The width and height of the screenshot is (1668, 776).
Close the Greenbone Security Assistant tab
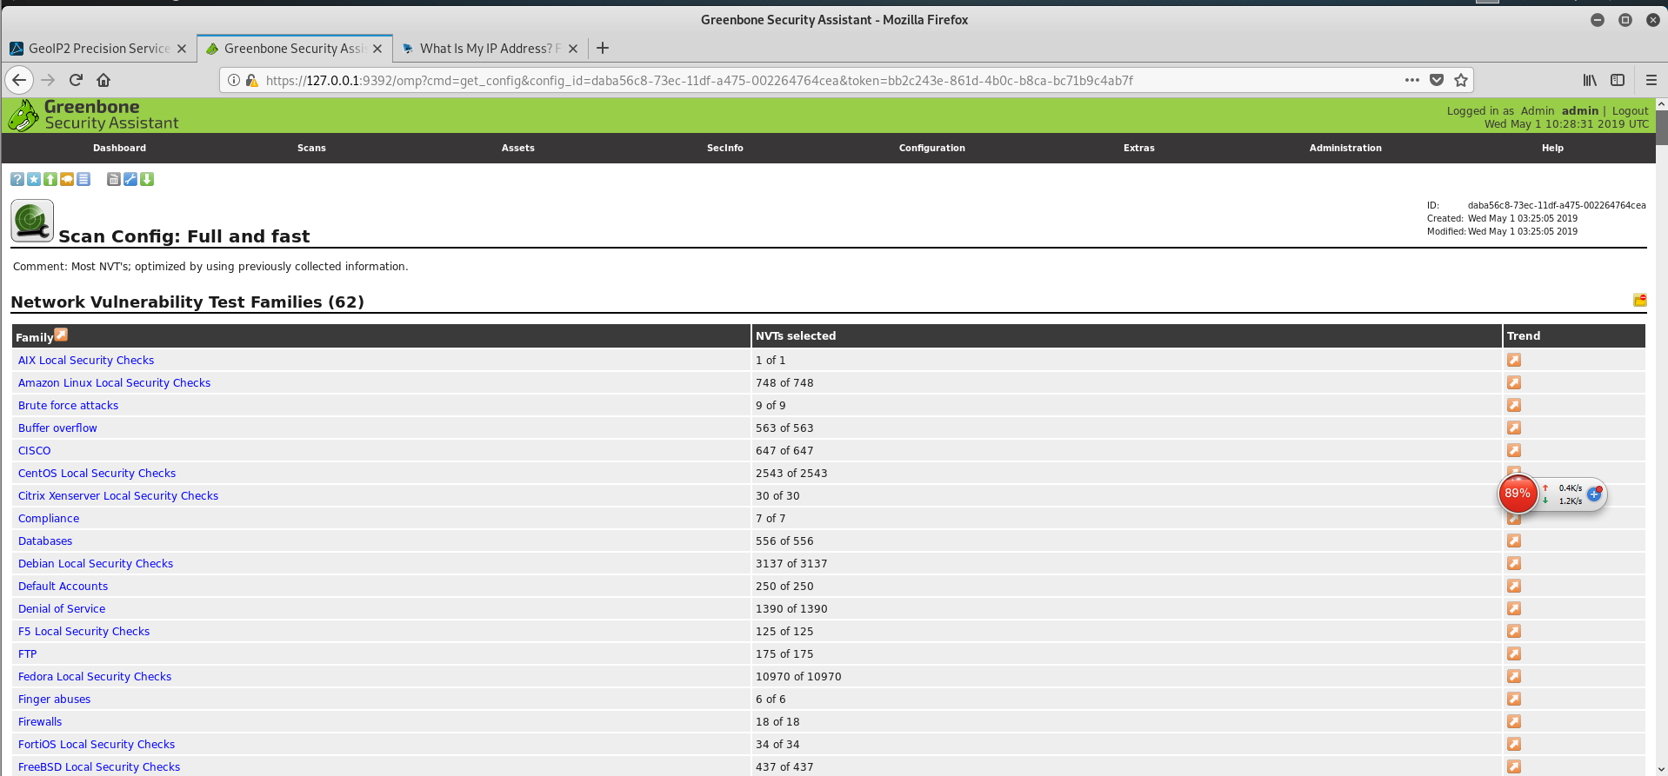click(377, 49)
